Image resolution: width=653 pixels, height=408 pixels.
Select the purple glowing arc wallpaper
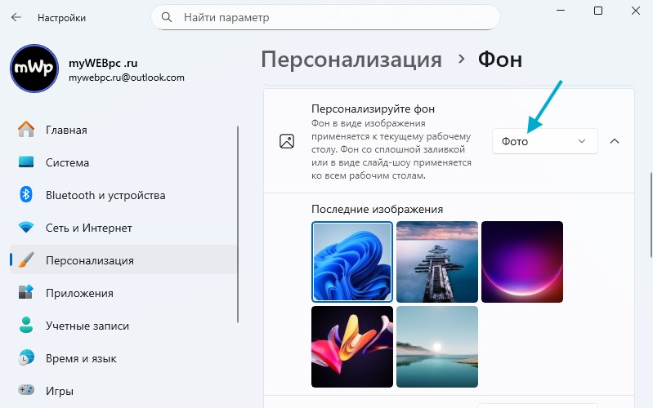[521, 262]
